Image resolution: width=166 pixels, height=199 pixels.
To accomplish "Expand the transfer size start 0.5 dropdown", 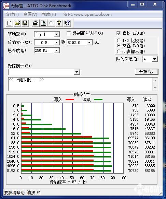I will (57, 43).
